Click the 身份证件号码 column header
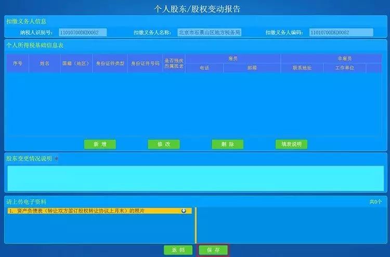Viewport: 390px width, 257px height. 145,63
